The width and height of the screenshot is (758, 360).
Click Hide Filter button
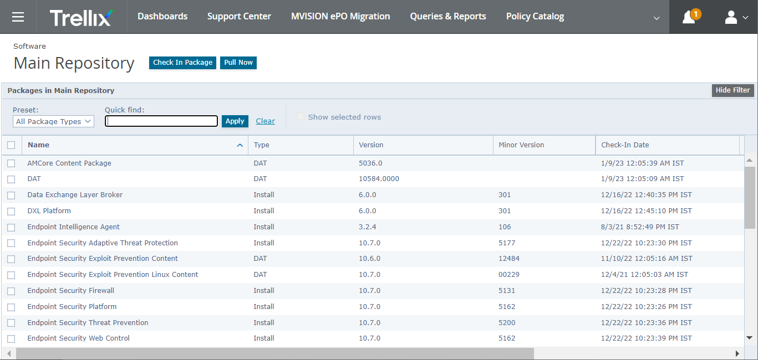pos(732,90)
